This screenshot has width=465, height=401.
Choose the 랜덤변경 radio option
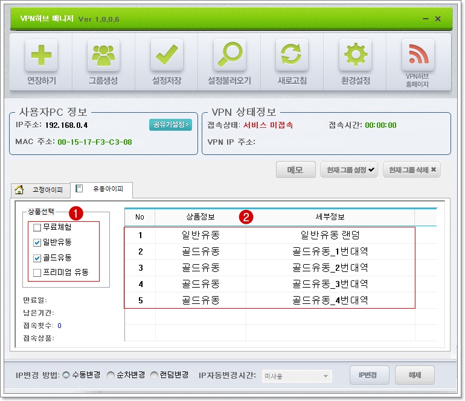[x=154, y=375]
